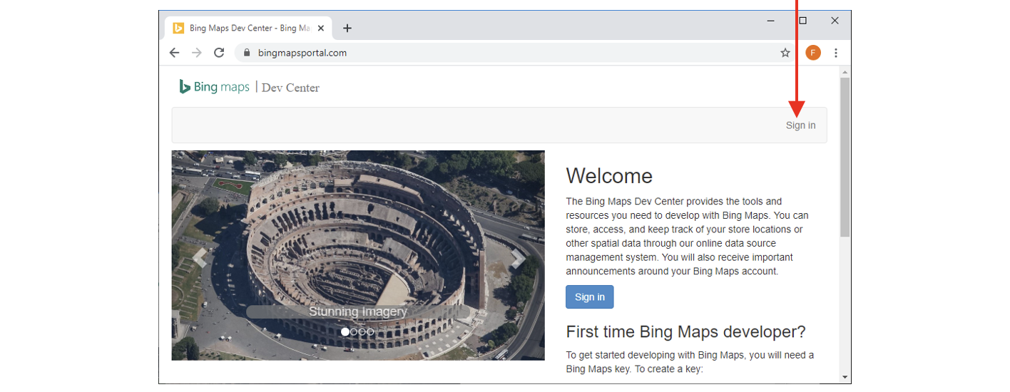Click the browser Back arrow
The image size is (1010, 392).
(x=174, y=53)
